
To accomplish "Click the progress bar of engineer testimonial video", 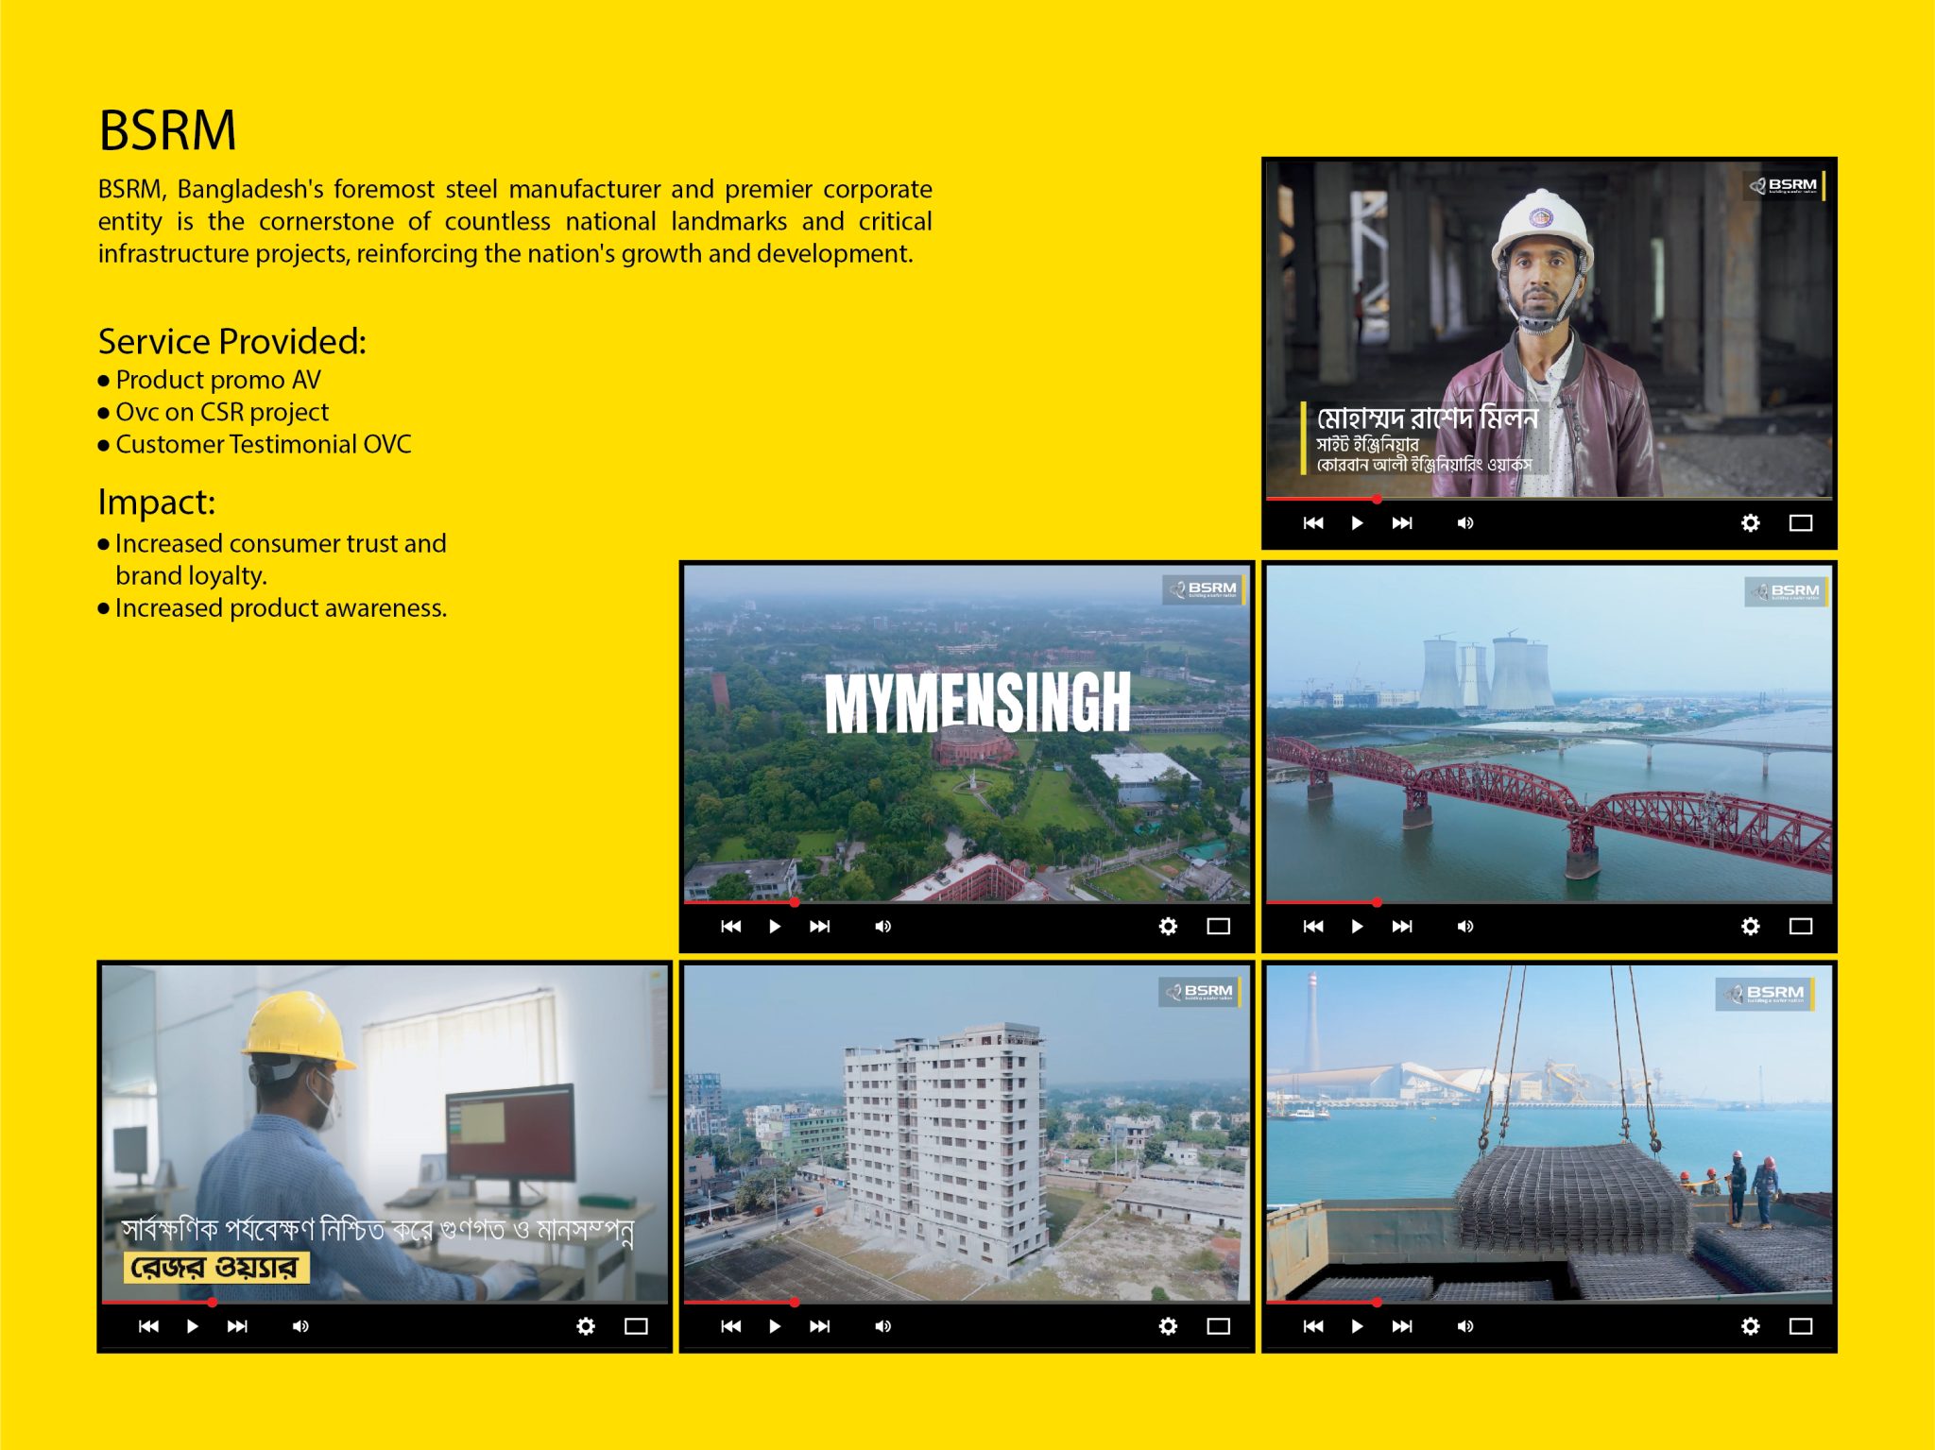I will point(1550,499).
